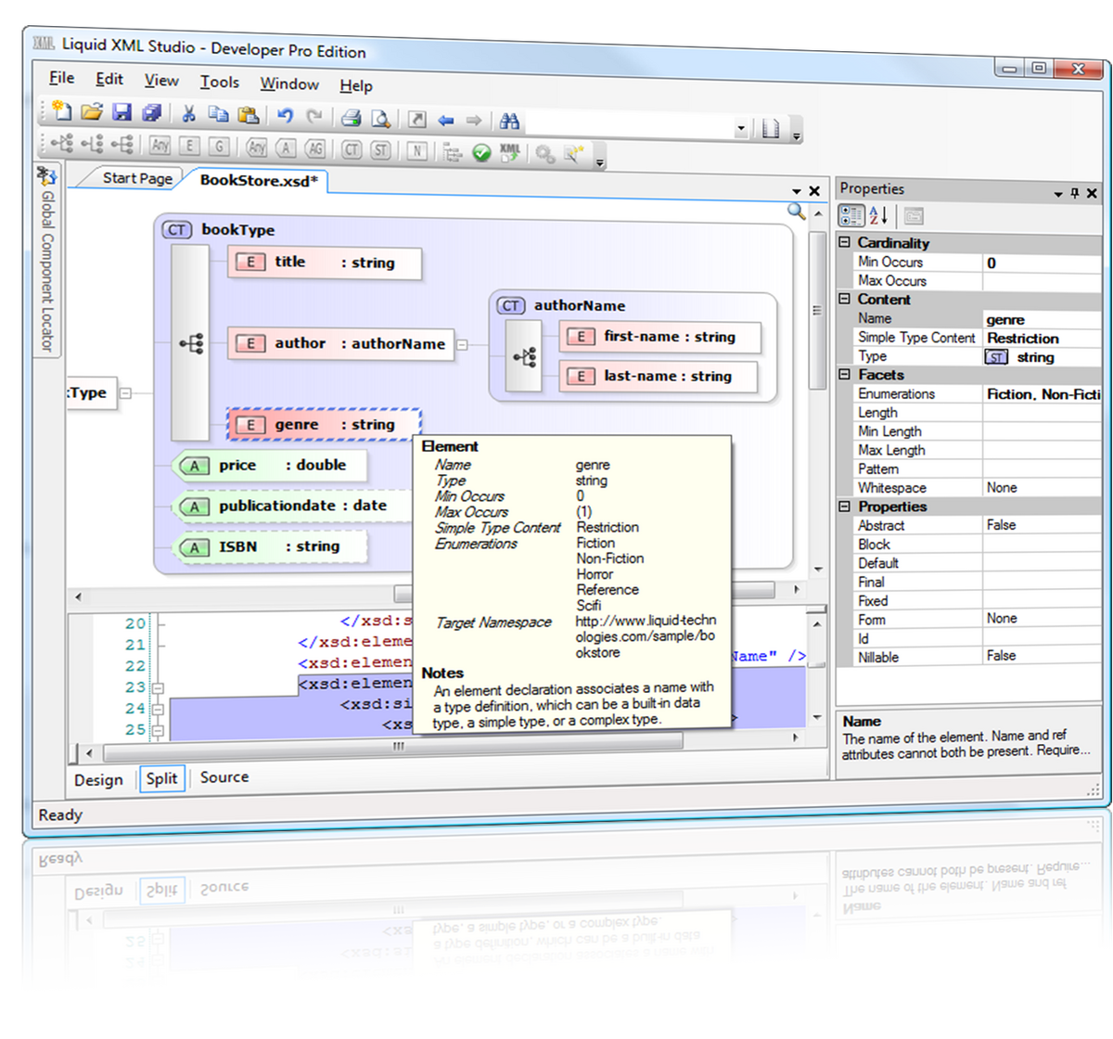This screenshot has height=1039, width=1113.
Task: Add Element using the E toolbar icon
Action: click(189, 146)
